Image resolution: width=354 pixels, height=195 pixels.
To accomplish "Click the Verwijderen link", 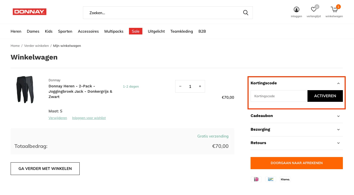I will coord(58,118).
